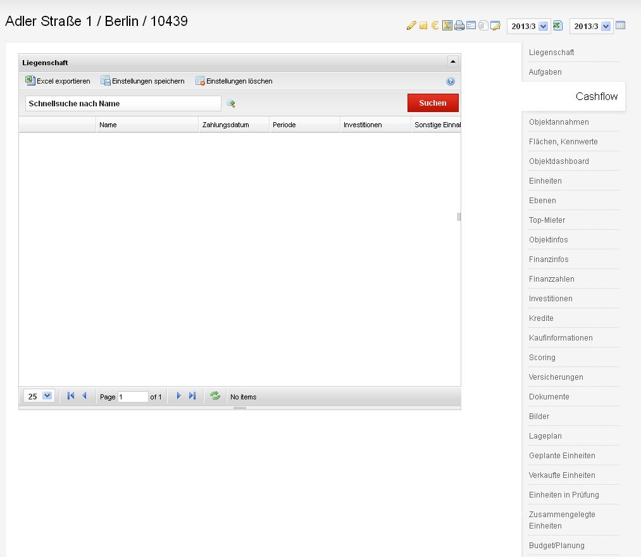Go to the last page arrow
641x557 pixels.
pos(192,396)
